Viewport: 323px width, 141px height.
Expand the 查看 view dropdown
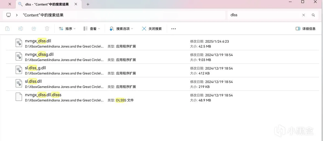(x=92, y=29)
